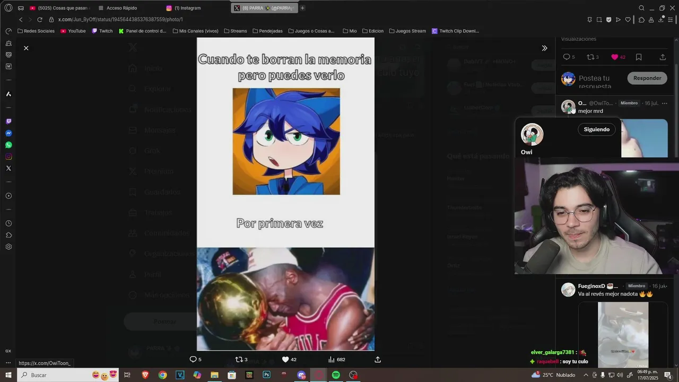
Task: Click the Windows Start button
Action: tap(8, 375)
